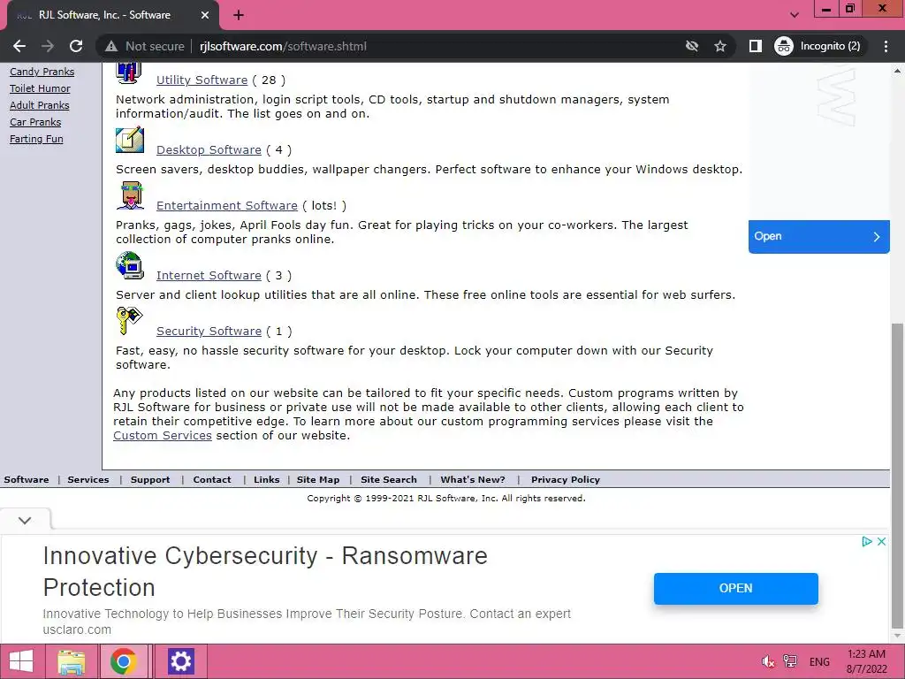Screen dimensions: 905x679
Task: Open the Settings gear taskbar app
Action: [x=180, y=661]
